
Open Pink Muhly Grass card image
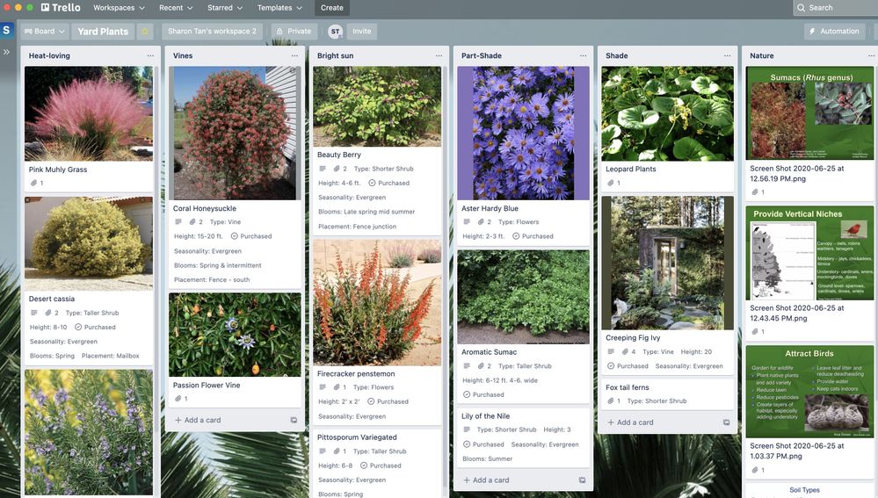89,113
